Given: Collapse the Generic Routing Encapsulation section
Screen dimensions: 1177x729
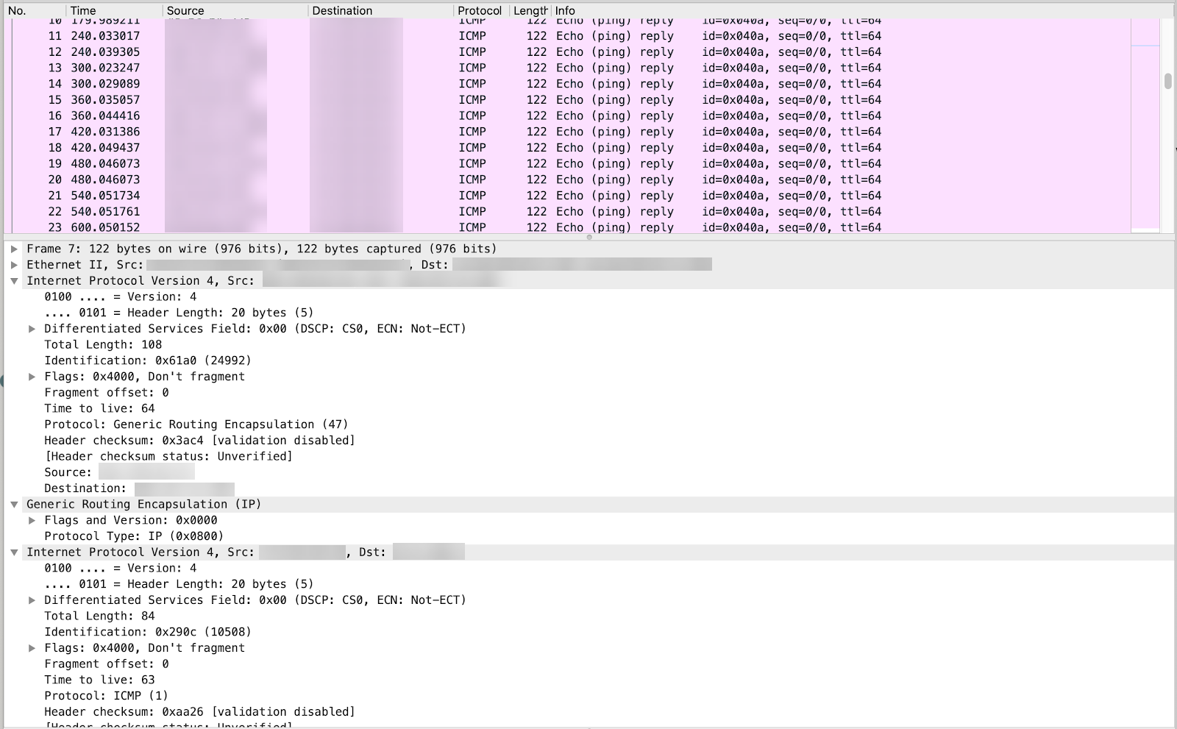Looking at the screenshot, I should coord(13,504).
